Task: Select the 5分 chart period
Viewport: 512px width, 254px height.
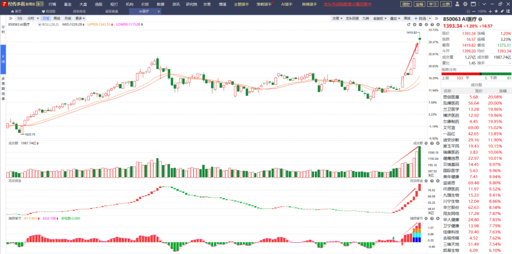Action: point(20,18)
